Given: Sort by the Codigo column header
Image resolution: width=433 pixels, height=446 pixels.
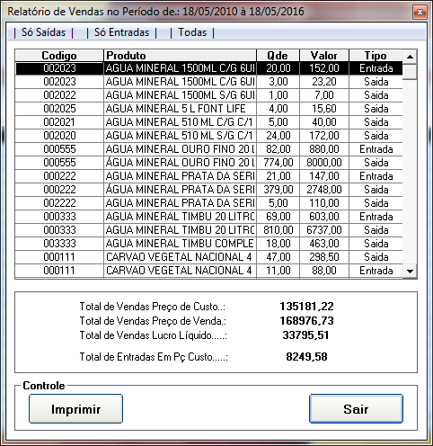Looking at the screenshot, I should click(59, 56).
